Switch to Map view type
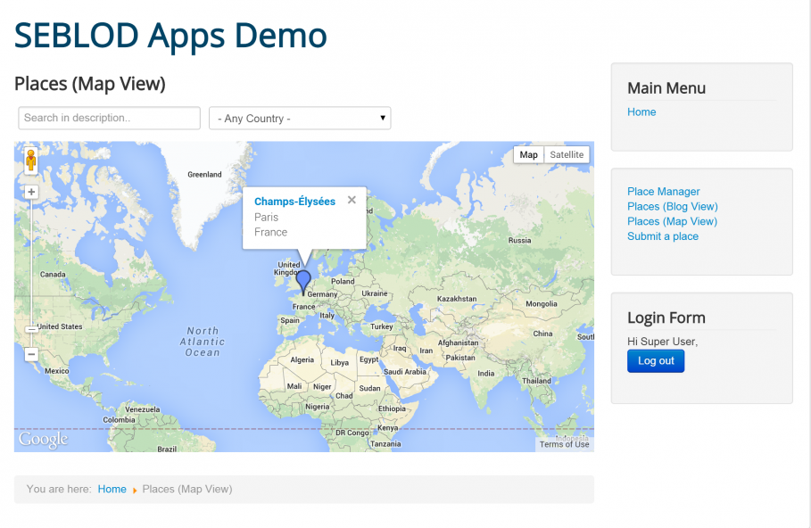The image size is (811, 528). tap(528, 154)
